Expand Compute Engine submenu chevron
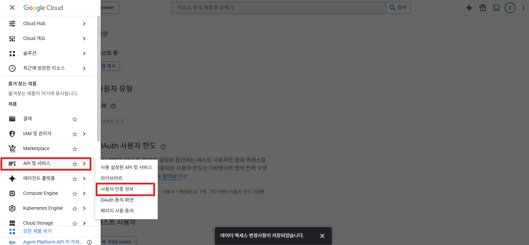 point(84,194)
